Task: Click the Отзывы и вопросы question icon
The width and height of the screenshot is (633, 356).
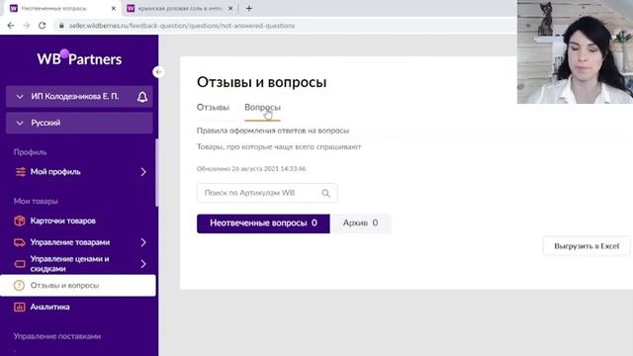Action: pos(19,286)
